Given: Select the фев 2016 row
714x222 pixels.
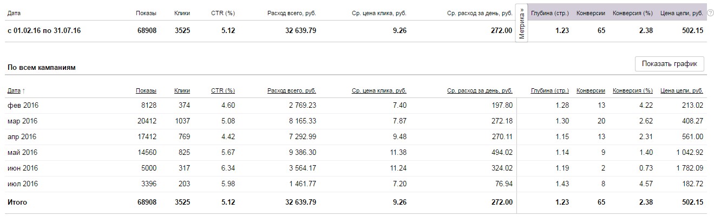Looking at the screenshot, I should [356, 105].
